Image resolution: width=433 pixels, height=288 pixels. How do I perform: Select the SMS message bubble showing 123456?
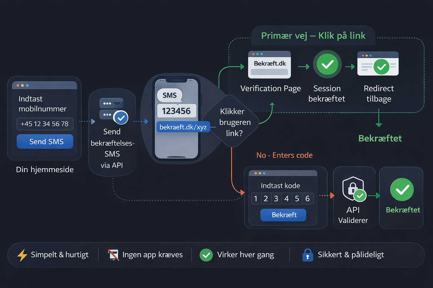point(177,111)
